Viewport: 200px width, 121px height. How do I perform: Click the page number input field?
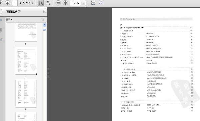coord(15,3)
